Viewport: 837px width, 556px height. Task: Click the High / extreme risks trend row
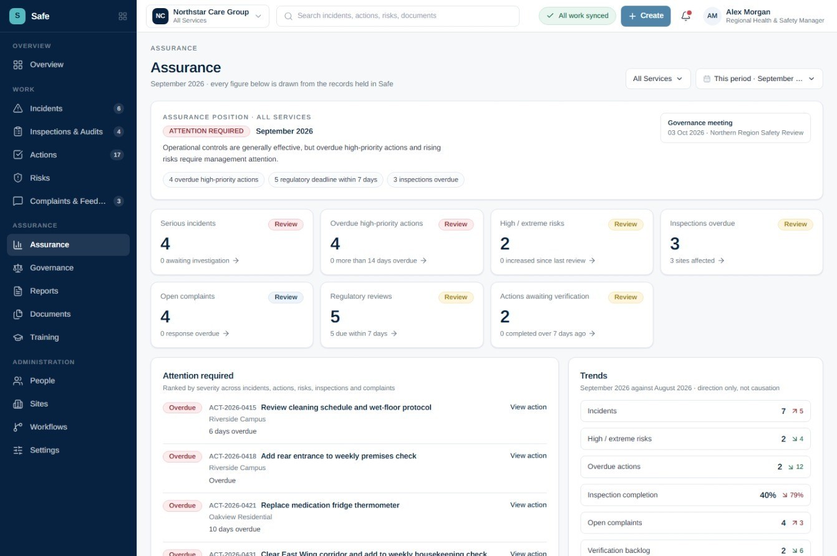695,439
